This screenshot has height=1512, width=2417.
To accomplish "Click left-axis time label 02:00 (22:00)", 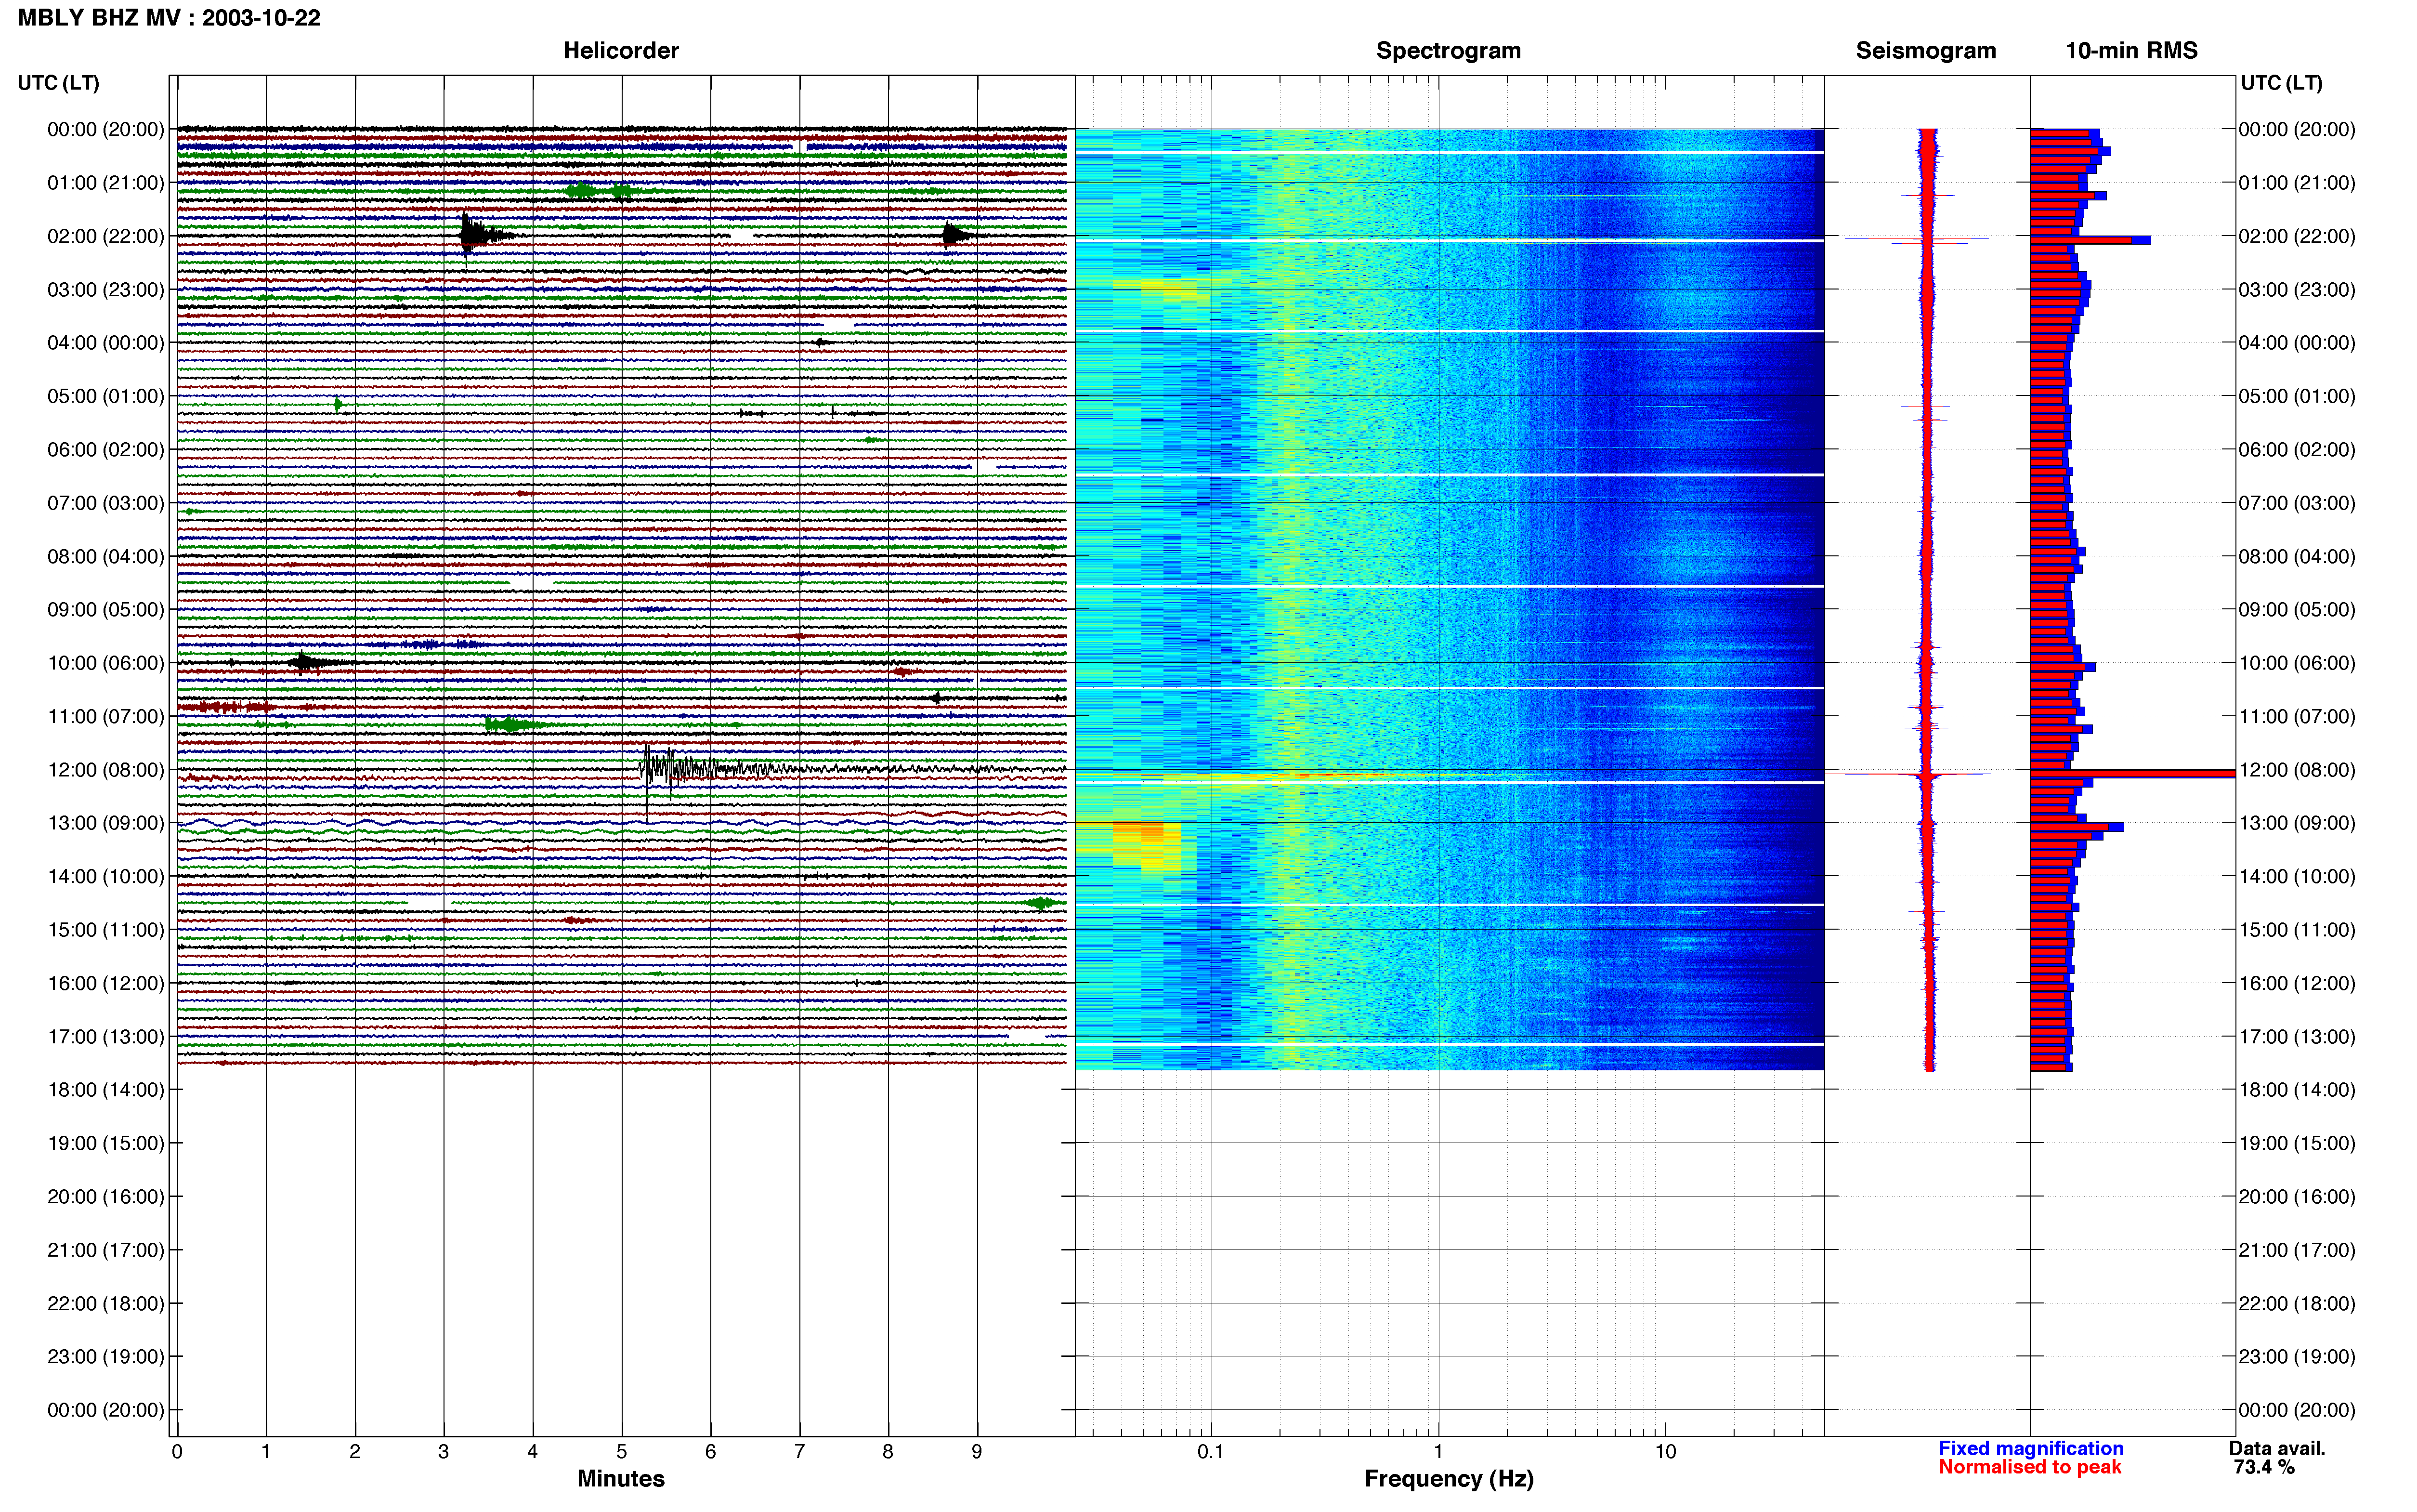I will (x=106, y=236).
